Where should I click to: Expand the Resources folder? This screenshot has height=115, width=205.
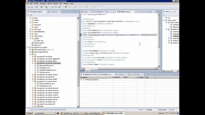pos(30,29)
